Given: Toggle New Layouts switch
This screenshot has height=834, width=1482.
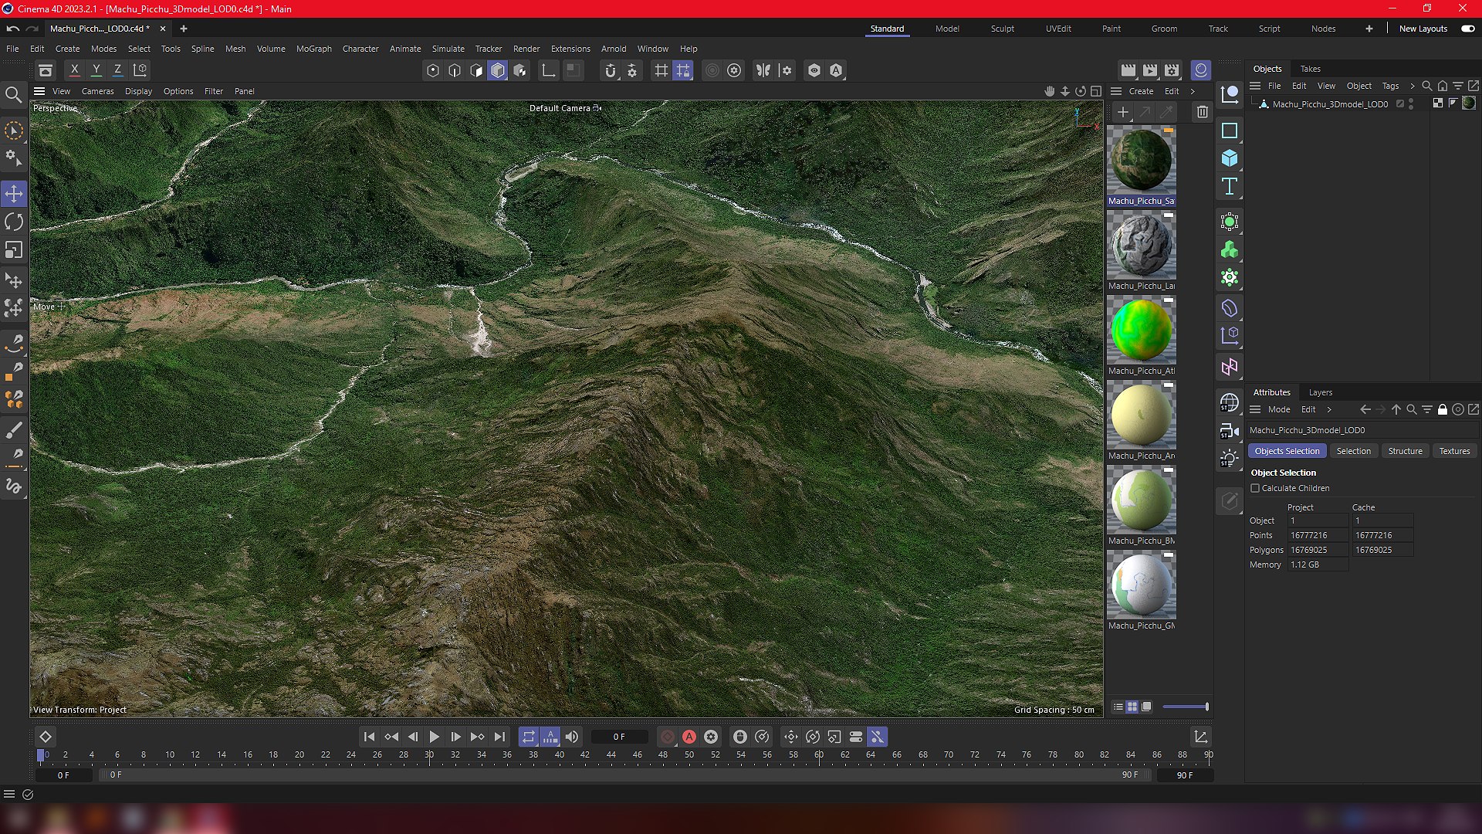Looking at the screenshot, I should click(1467, 29).
